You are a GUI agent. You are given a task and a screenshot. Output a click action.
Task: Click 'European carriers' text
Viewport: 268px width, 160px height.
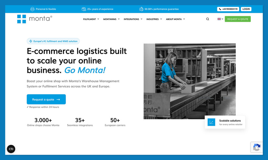[x=115, y=125]
